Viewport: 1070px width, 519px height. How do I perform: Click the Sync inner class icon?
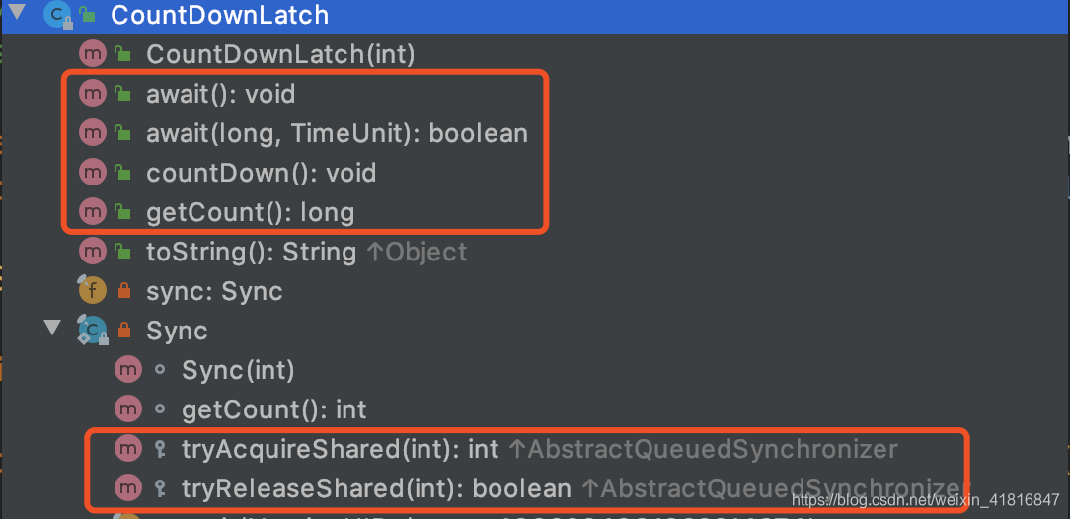(x=92, y=331)
